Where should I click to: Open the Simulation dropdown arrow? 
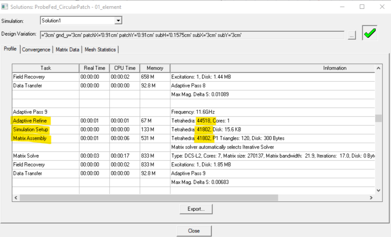tap(118, 20)
